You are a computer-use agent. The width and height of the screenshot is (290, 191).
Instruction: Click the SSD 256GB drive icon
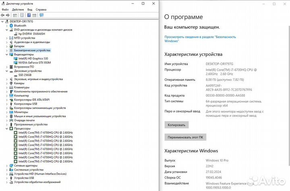[x=16, y=75]
